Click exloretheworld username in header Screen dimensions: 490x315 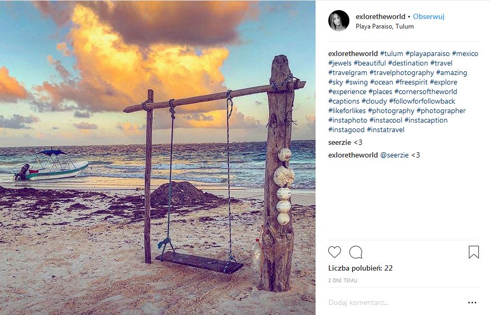coord(380,16)
